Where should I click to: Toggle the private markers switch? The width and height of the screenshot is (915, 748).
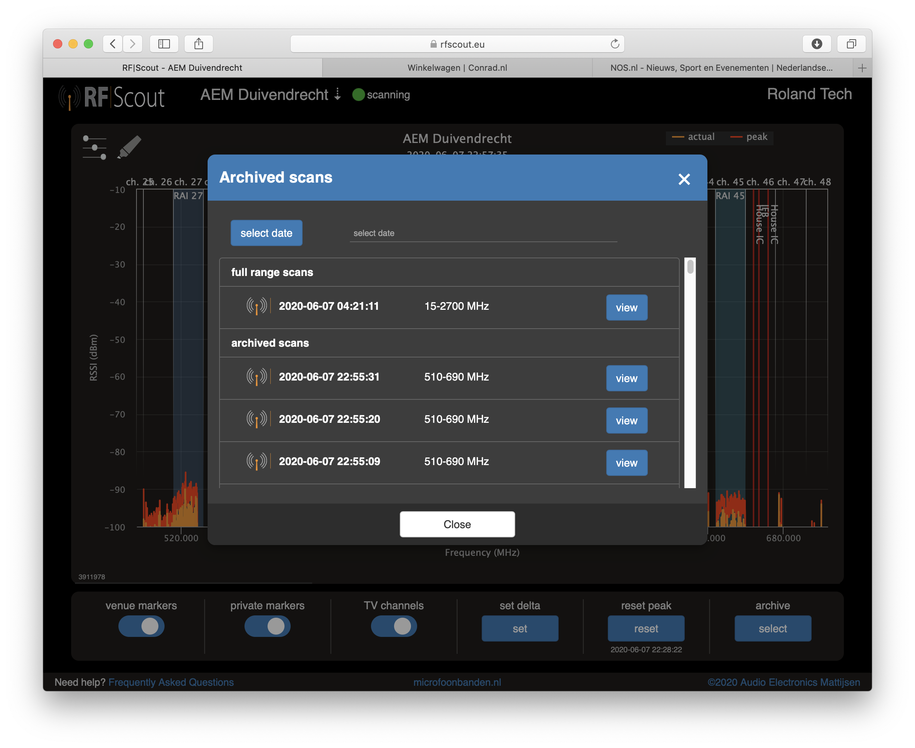tap(267, 626)
